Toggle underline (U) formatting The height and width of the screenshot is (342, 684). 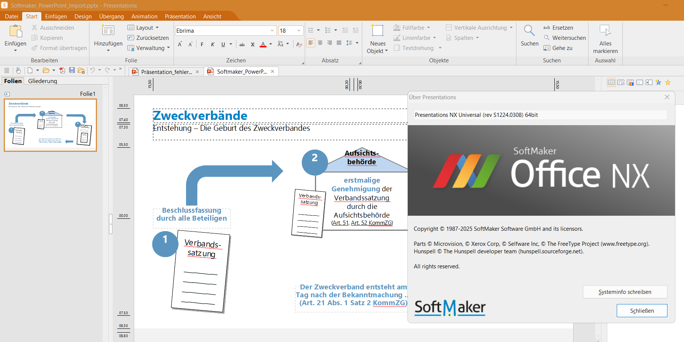(x=223, y=44)
